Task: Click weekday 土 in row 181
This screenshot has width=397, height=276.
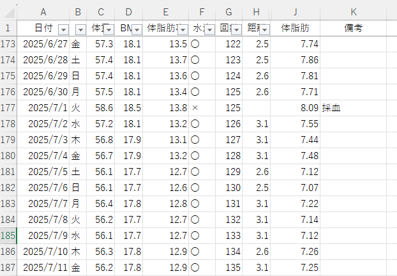Action: pos(78,172)
